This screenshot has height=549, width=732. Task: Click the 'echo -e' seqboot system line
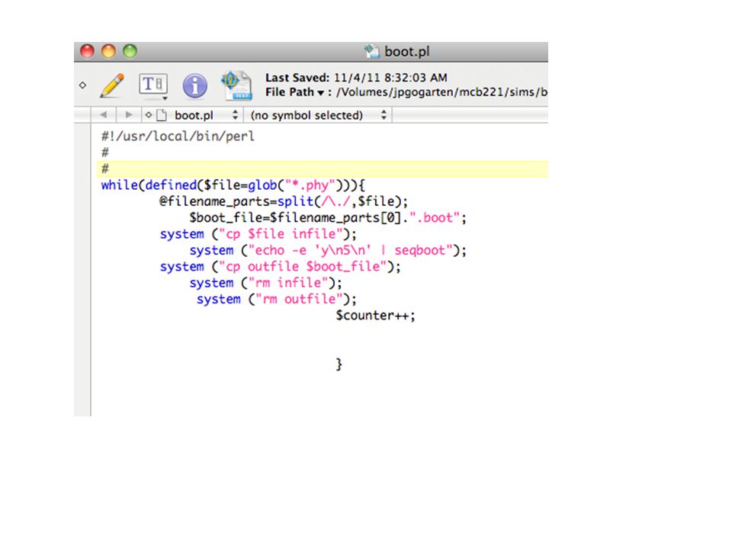click(x=328, y=251)
